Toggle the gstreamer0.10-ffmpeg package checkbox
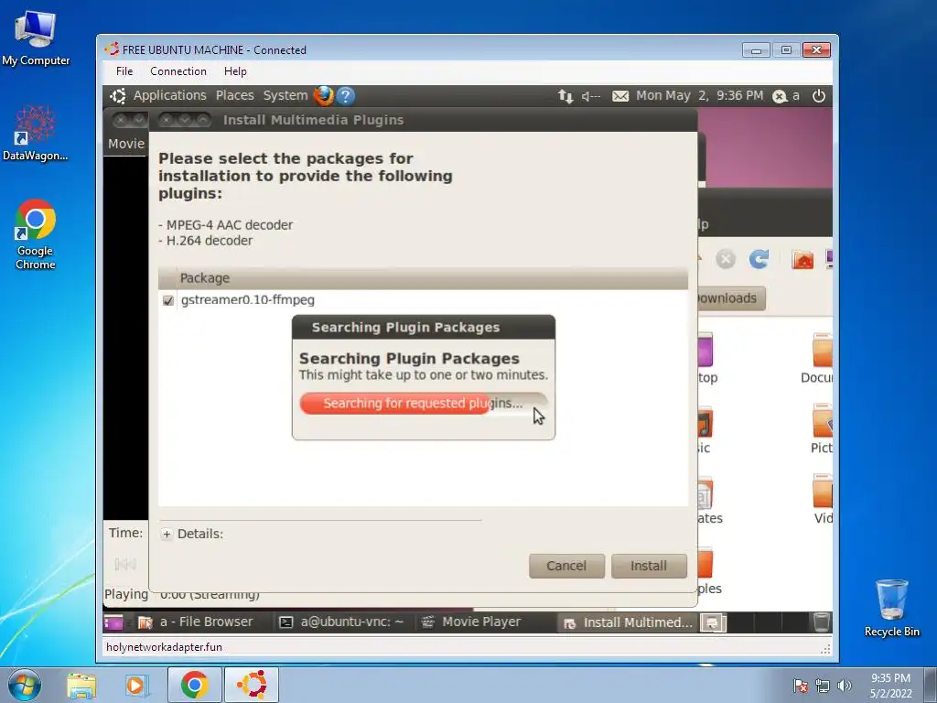 pyautogui.click(x=168, y=300)
